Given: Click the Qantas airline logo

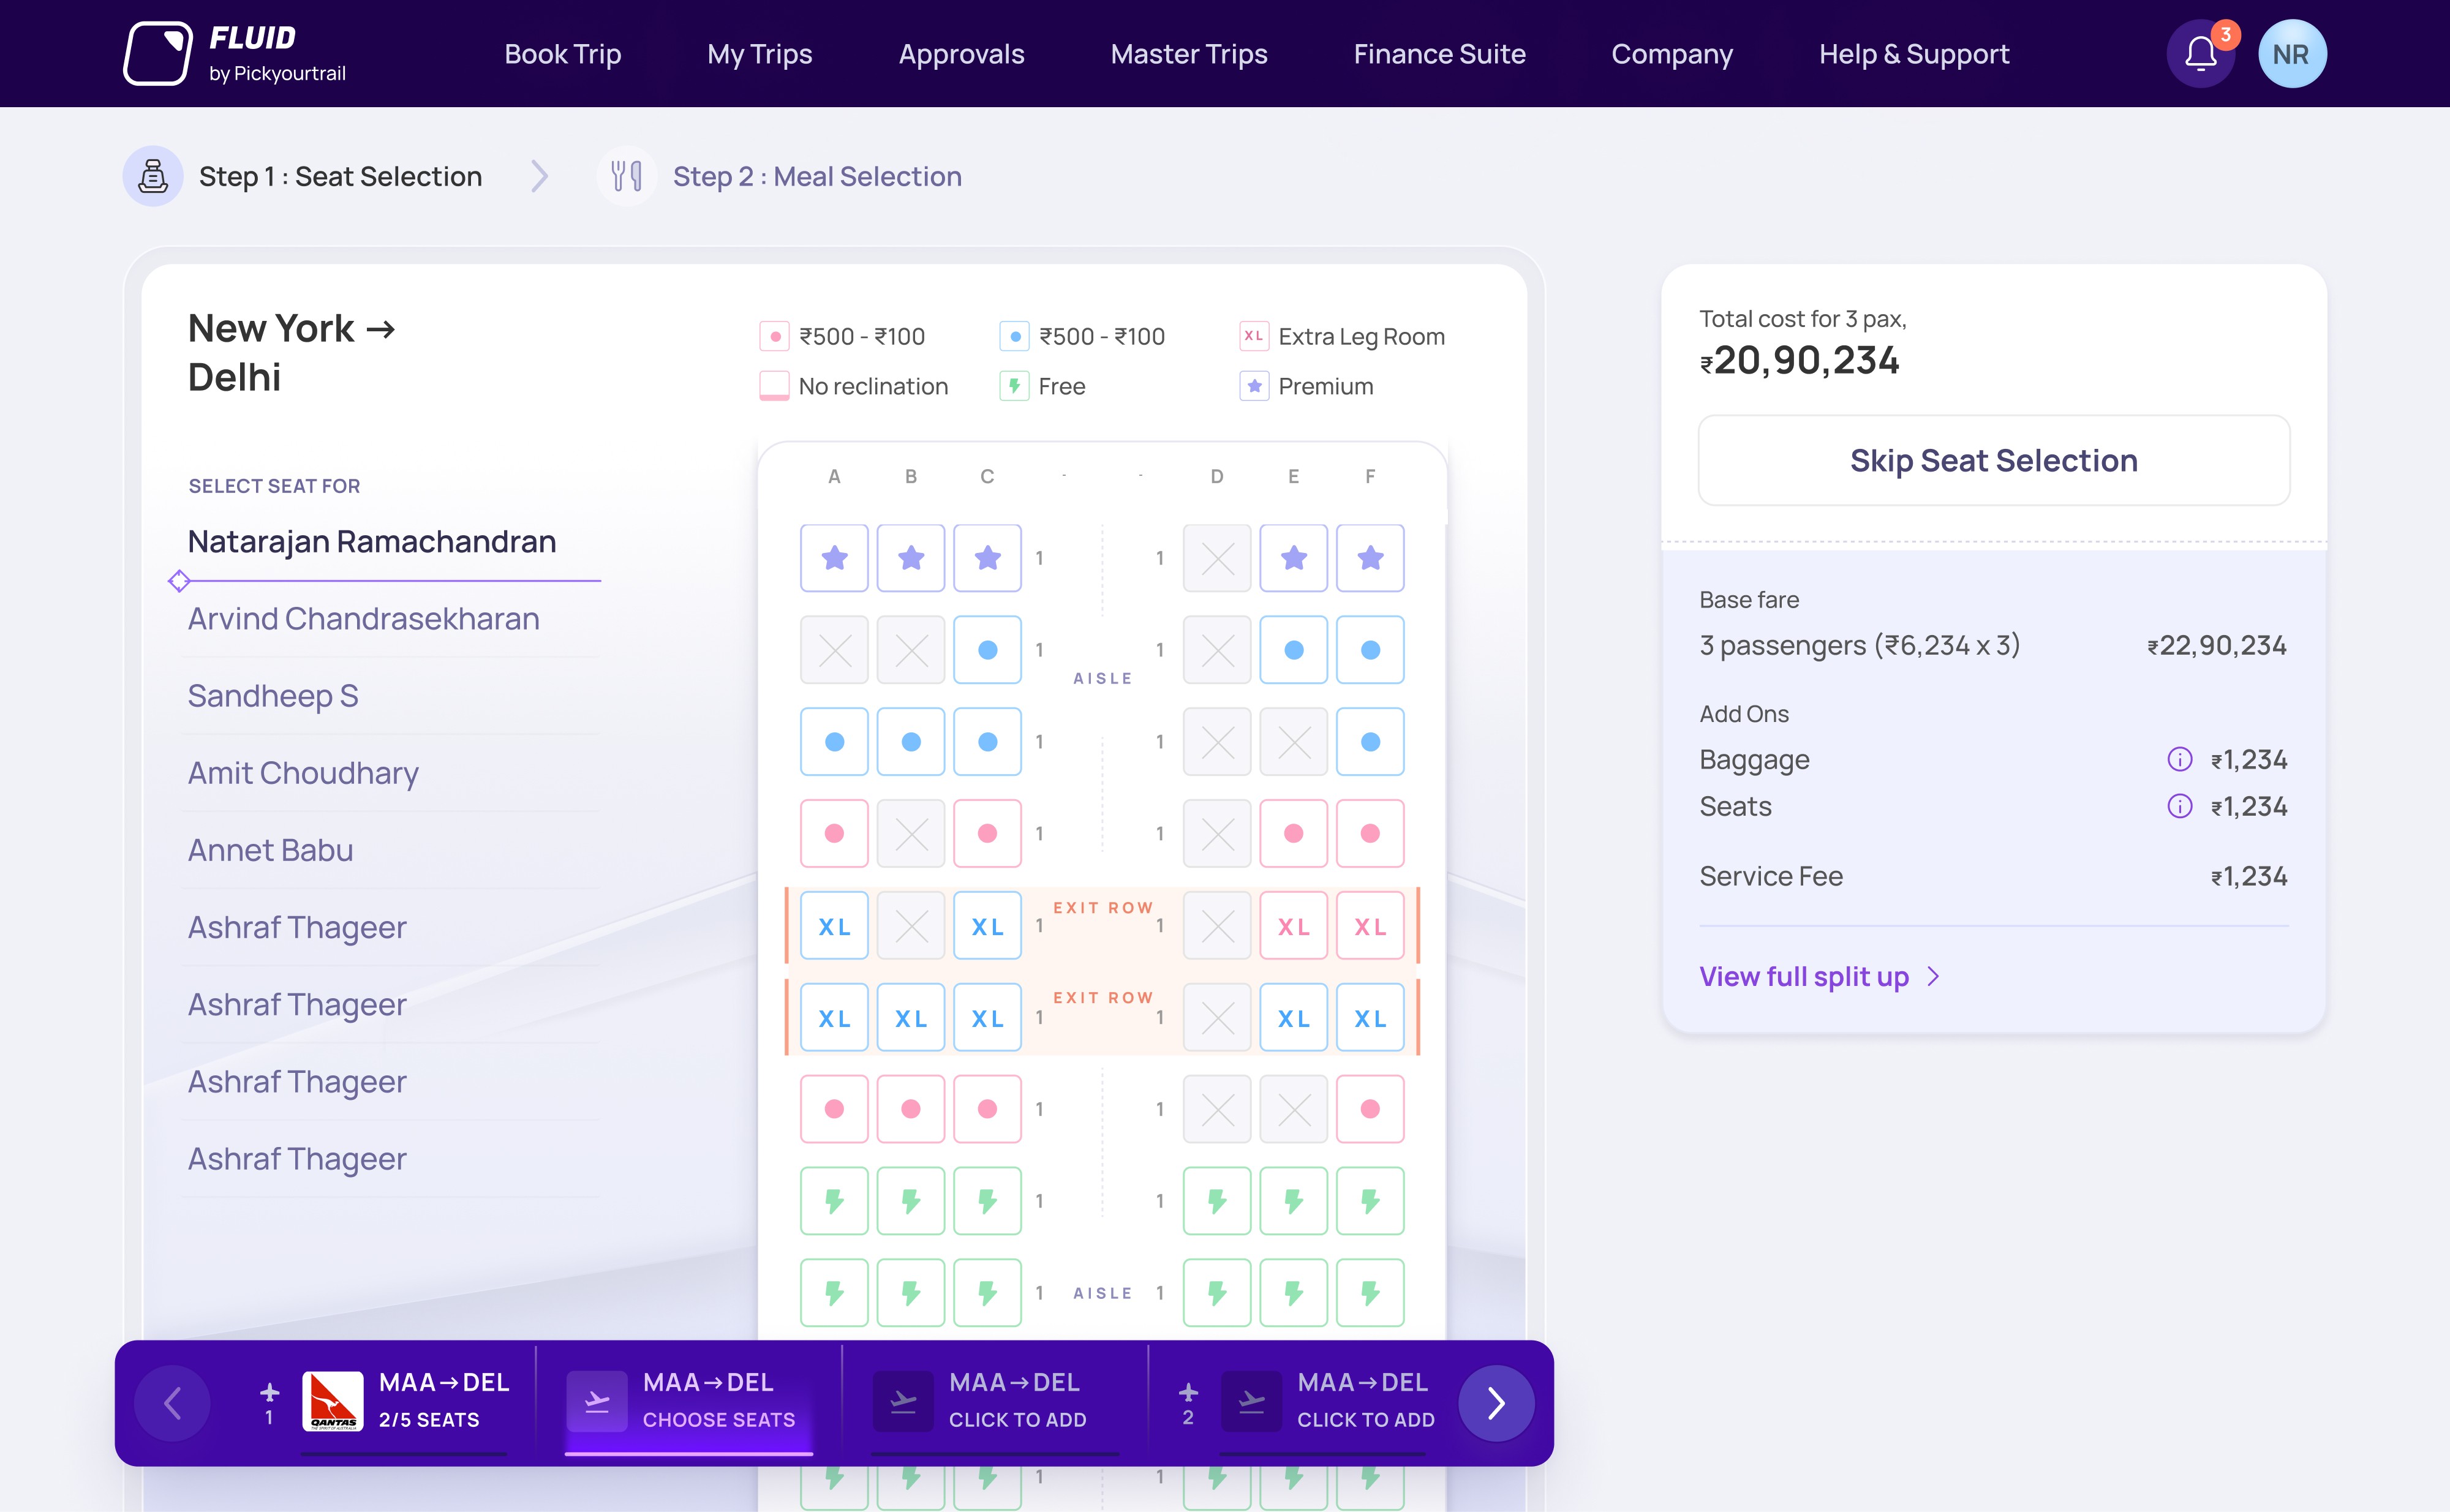Looking at the screenshot, I should click(x=333, y=1401).
